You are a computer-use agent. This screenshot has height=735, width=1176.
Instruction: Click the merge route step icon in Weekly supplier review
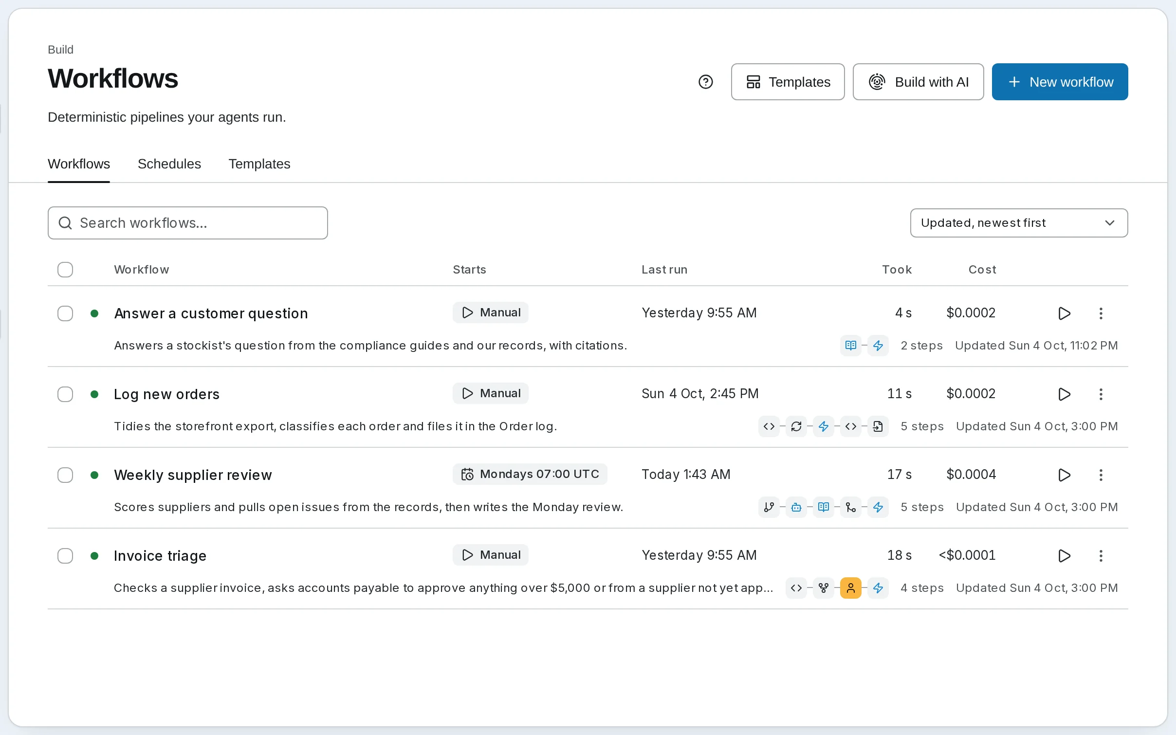[850, 507]
